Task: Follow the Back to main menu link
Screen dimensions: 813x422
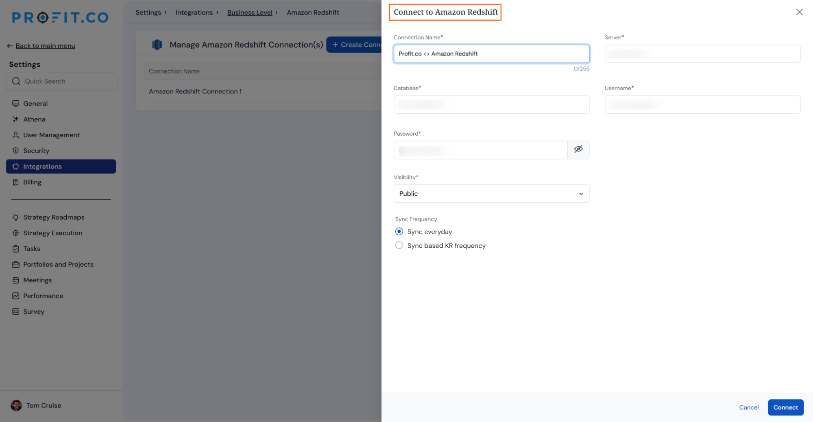Action: [x=45, y=46]
